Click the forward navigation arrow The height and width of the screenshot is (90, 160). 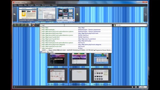click(22, 25)
